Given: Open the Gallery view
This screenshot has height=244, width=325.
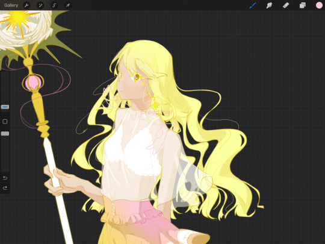Looking at the screenshot, I should (11, 5).
